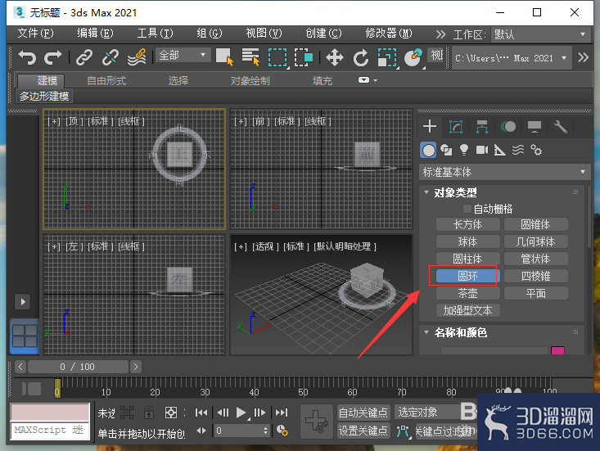Click the 圆锥体 cone button
The width and height of the screenshot is (600, 451).
point(535,224)
